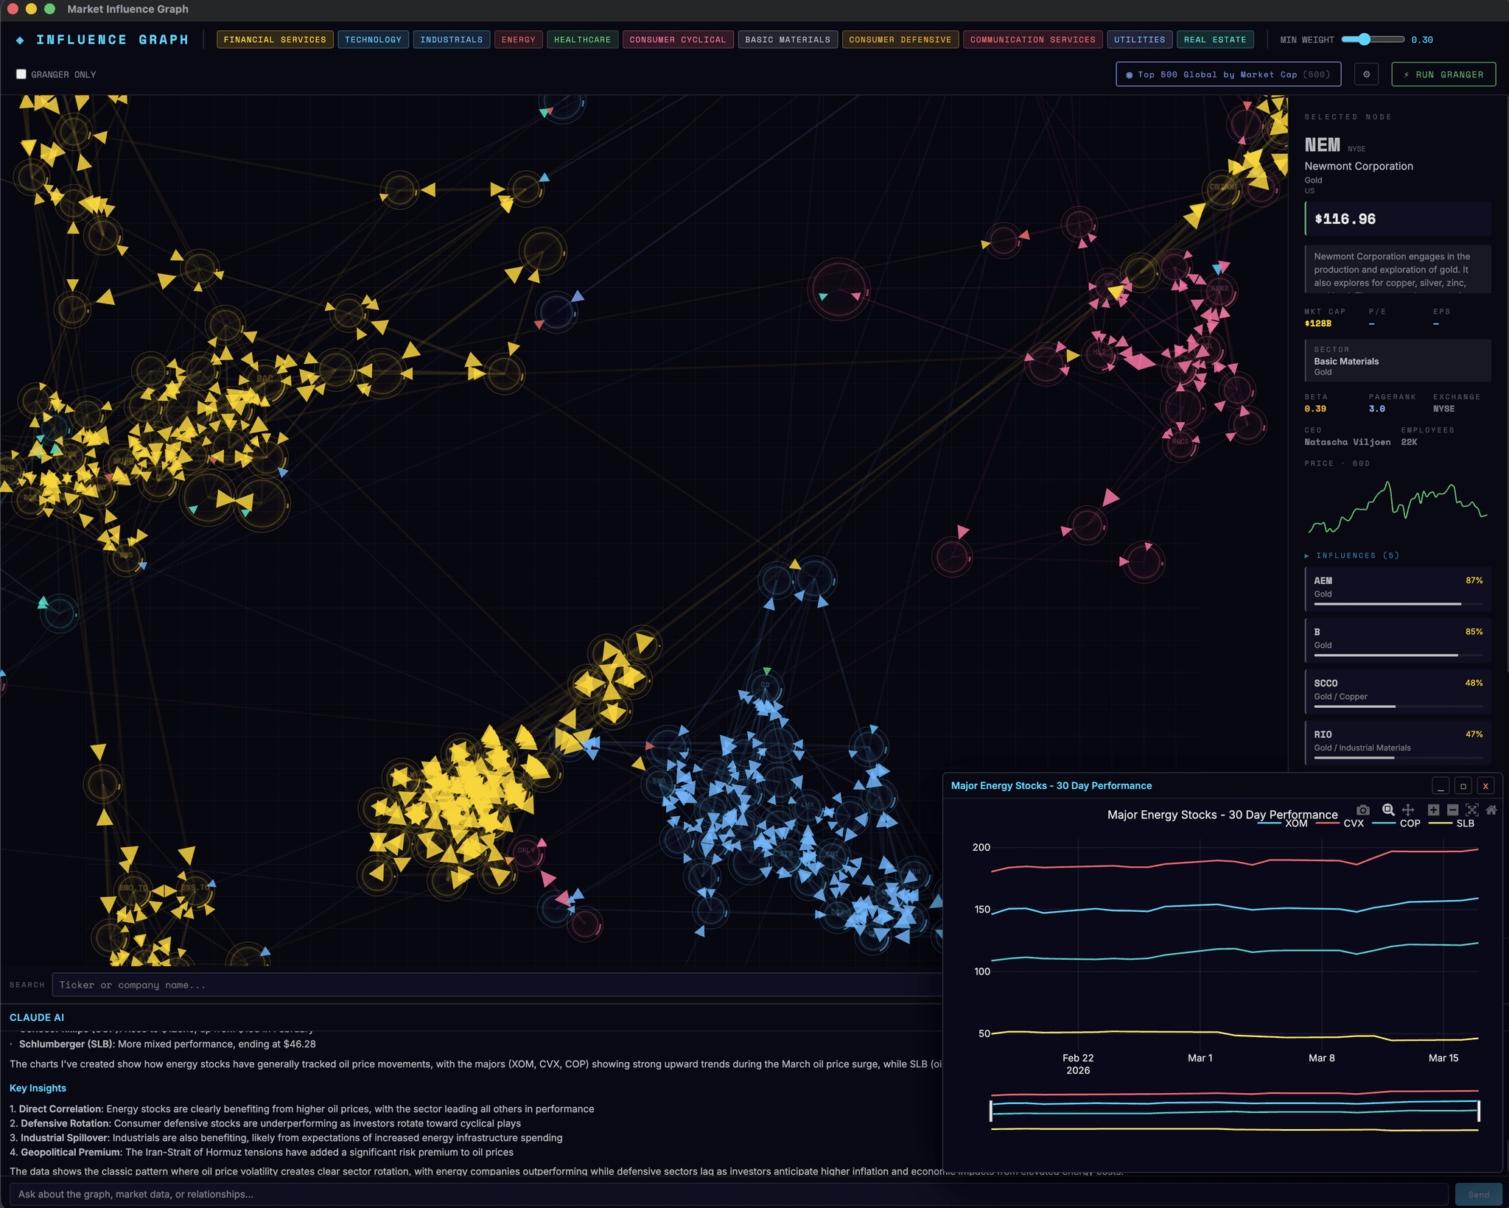Click the Send button in the Claude AI chat
1509x1208 pixels.
point(1479,1194)
